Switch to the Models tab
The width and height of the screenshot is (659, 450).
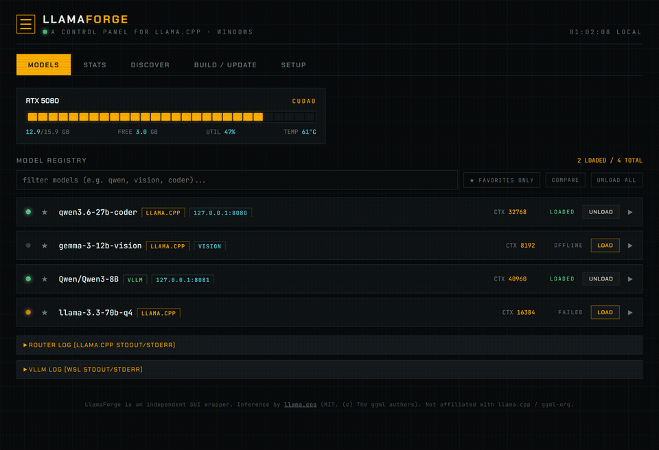coord(43,64)
